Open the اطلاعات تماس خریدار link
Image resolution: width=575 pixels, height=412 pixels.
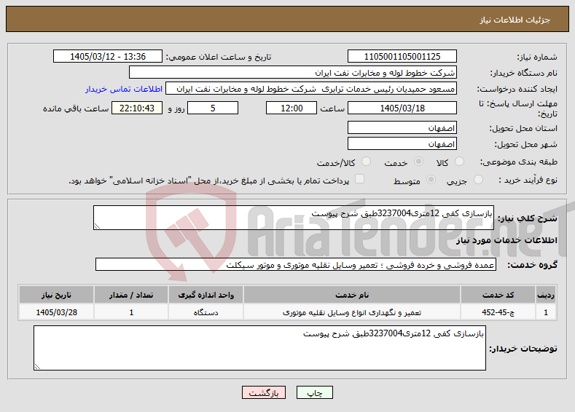tap(124, 89)
